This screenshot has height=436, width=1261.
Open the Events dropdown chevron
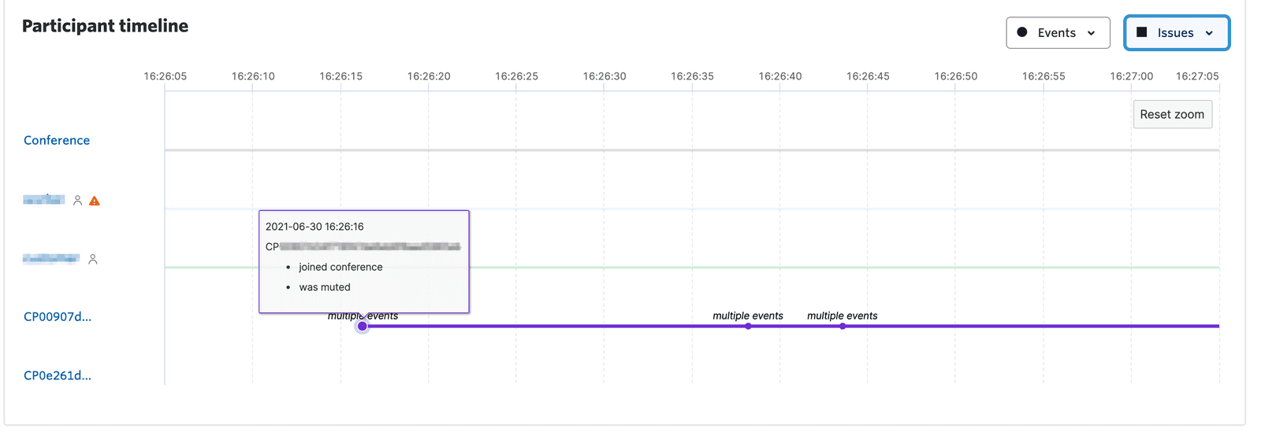[1092, 33]
